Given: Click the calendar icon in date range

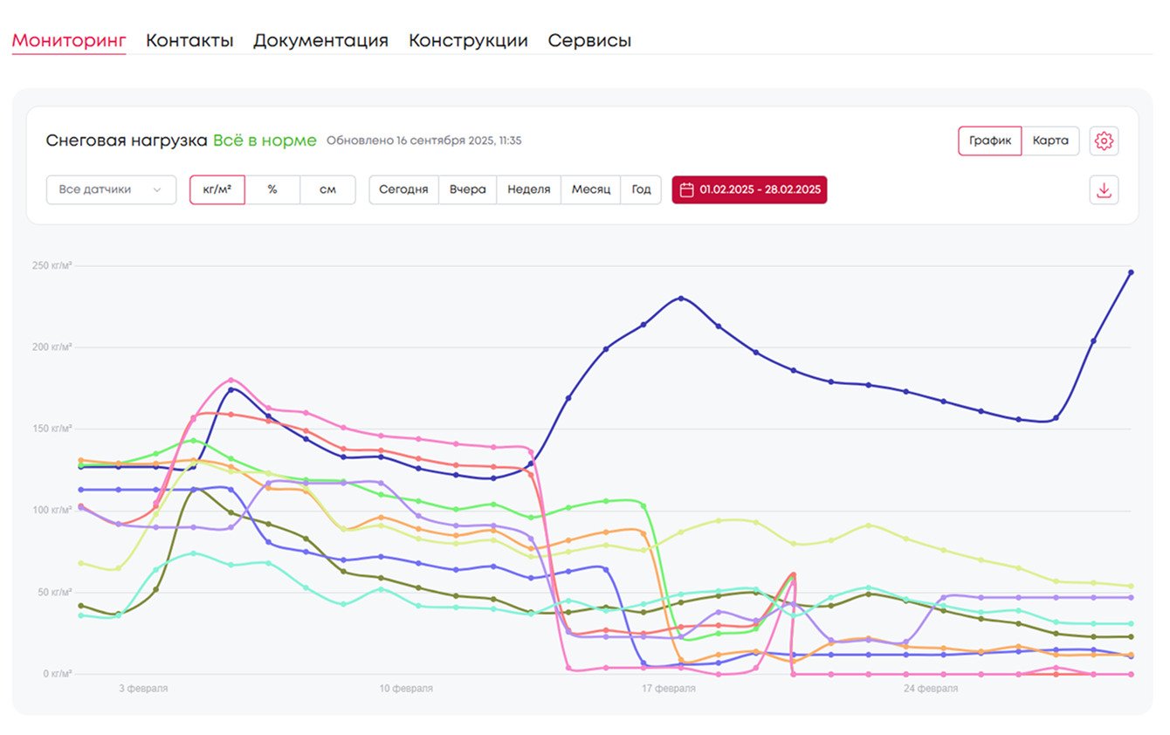Looking at the screenshot, I should [x=686, y=189].
